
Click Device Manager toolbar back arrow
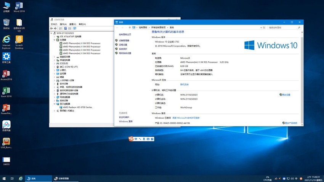point(51,29)
